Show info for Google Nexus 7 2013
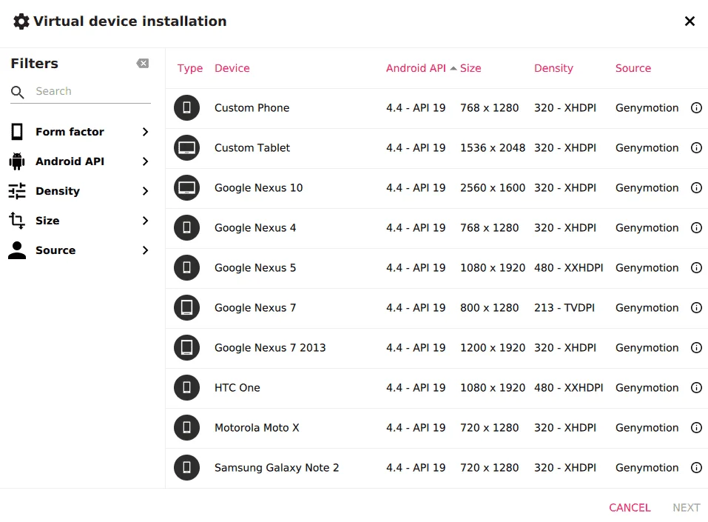The width and height of the screenshot is (708, 522). coord(696,347)
